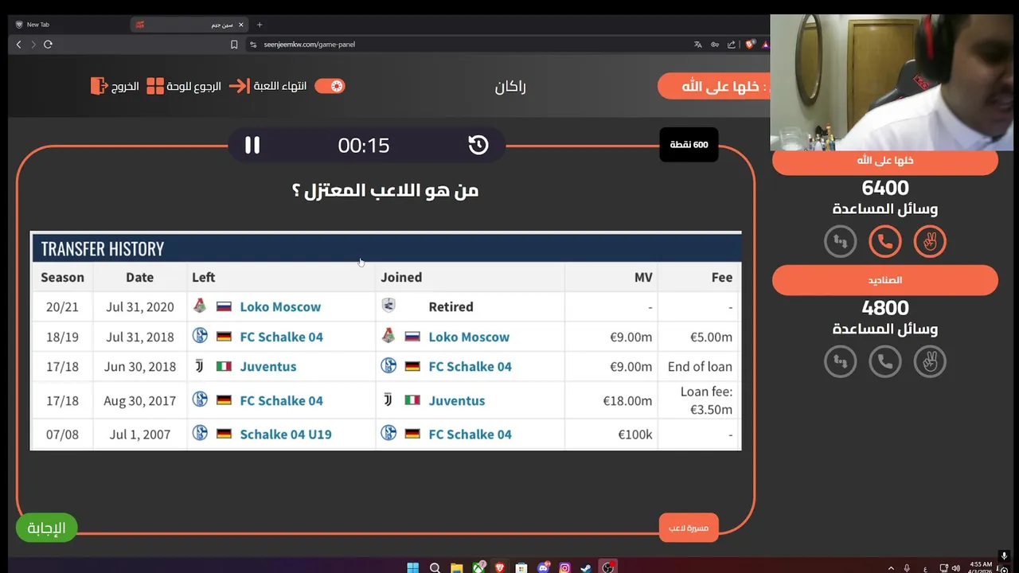Screen dimensions: 1019x573
Task: Use two-fingers lifeline for خلها على الله team
Action: pos(930,241)
